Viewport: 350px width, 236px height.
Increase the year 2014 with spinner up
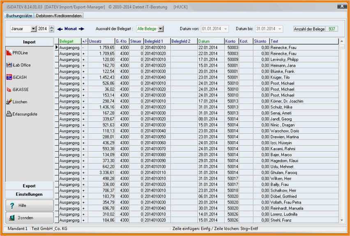pos(52,27)
